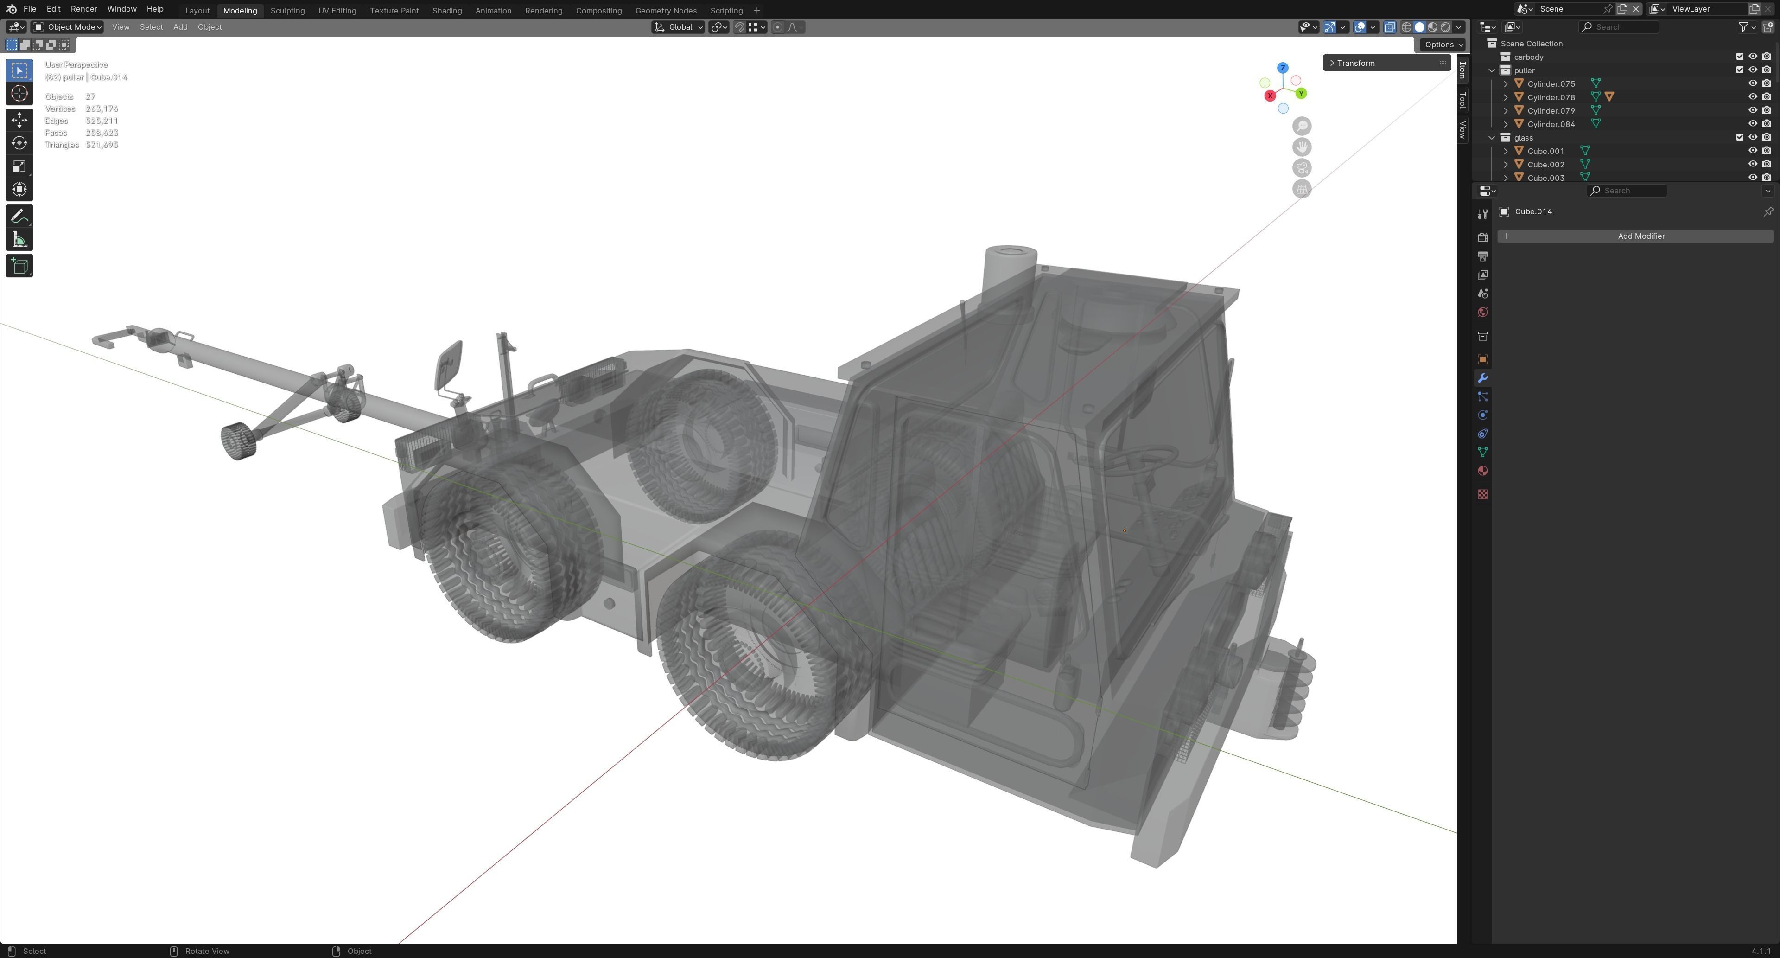Select the Annotate tool

(x=19, y=217)
